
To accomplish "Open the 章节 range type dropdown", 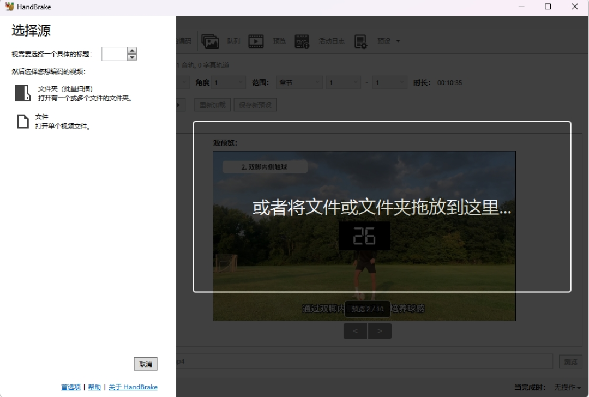I will 299,82.
